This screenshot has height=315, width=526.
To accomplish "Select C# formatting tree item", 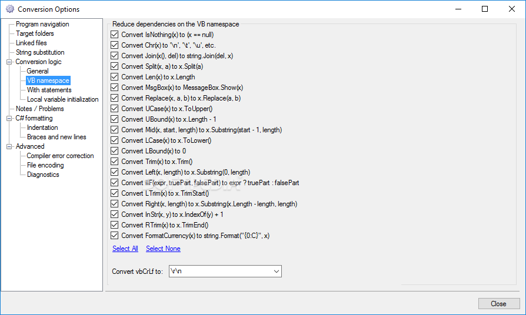I will tap(34, 118).
